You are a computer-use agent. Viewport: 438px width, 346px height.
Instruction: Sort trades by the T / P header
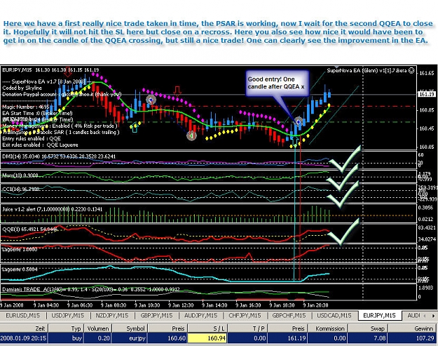[247, 328]
